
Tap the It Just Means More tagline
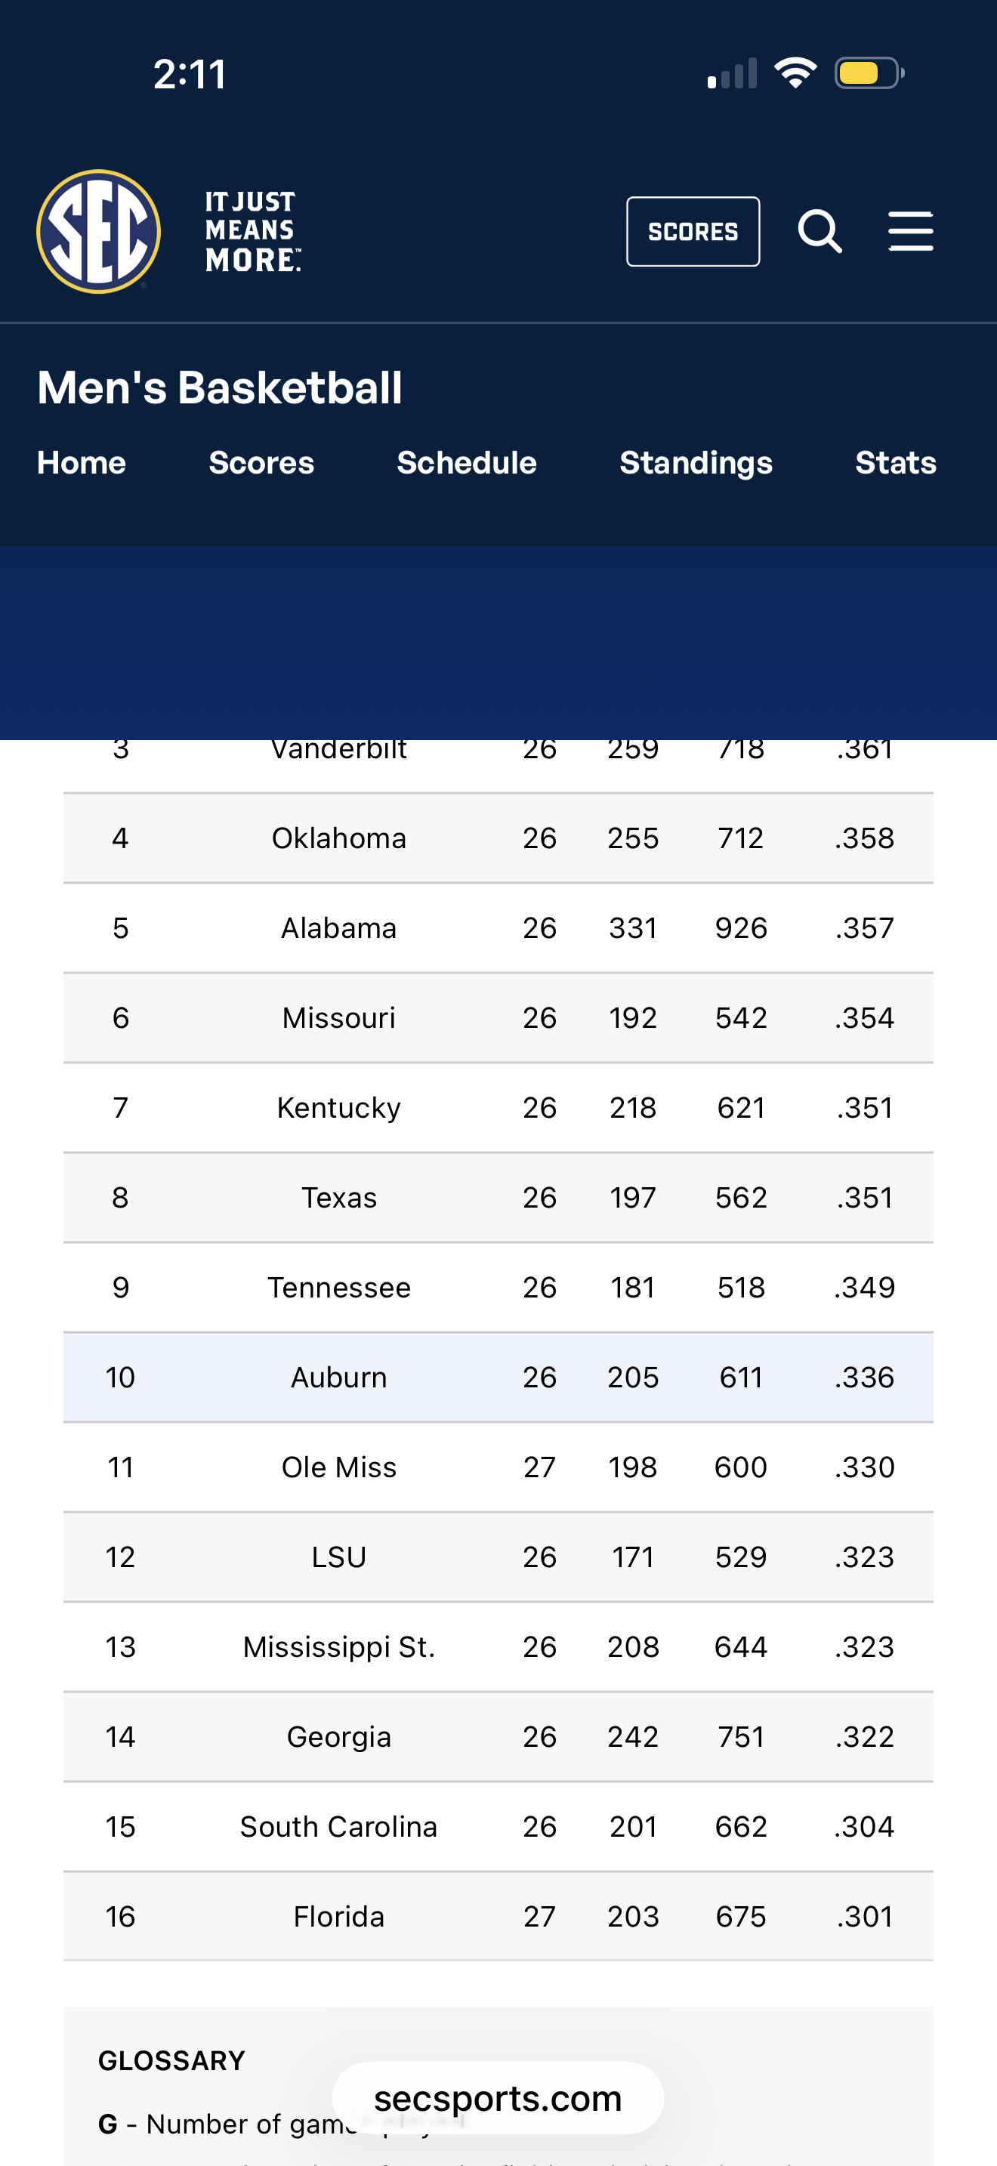pyautogui.click(x=252, y=231)
